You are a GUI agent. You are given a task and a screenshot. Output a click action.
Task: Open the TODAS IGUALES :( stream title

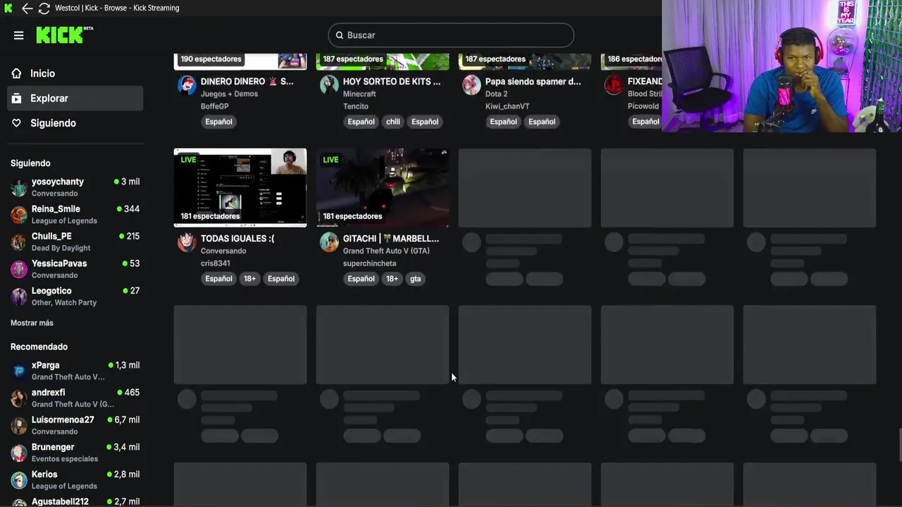click(x=237, y=239)
